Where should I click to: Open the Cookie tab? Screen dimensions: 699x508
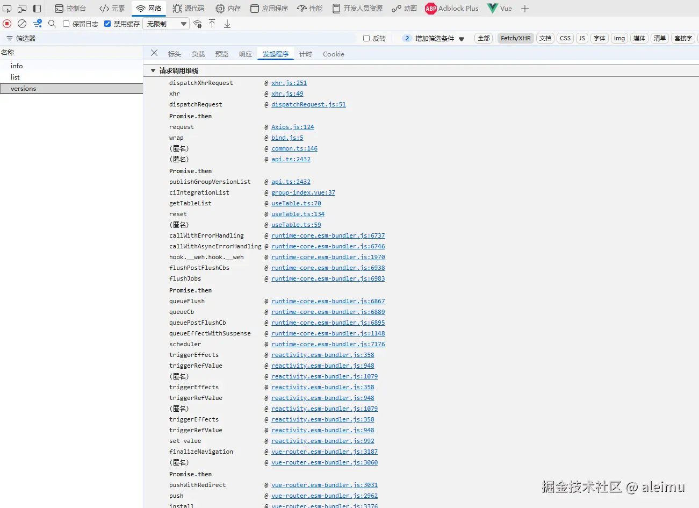click(334, 54)
